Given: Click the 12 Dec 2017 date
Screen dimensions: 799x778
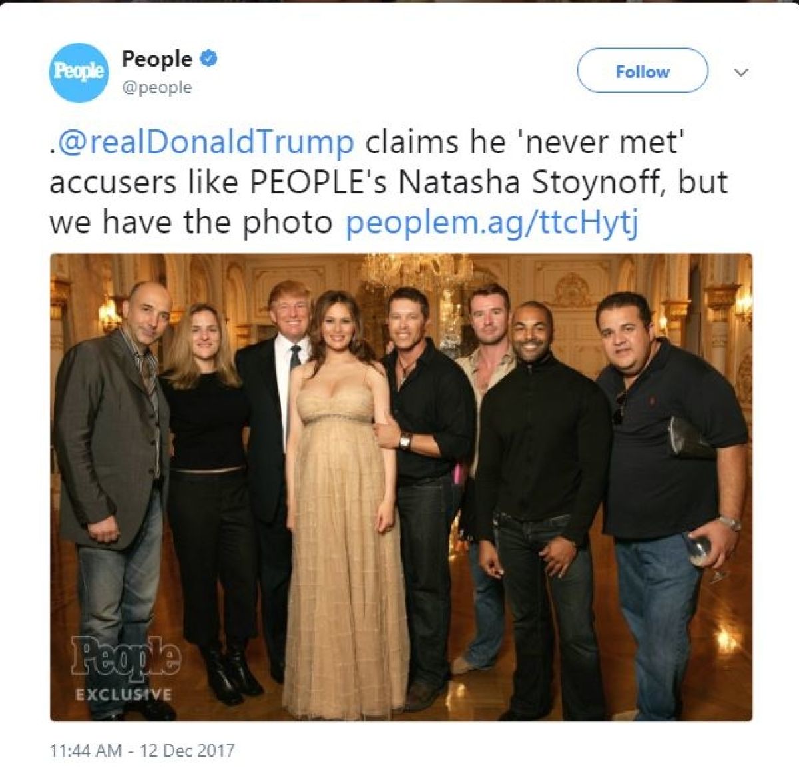Looking at the screenshot, I should tap(188, 751).
